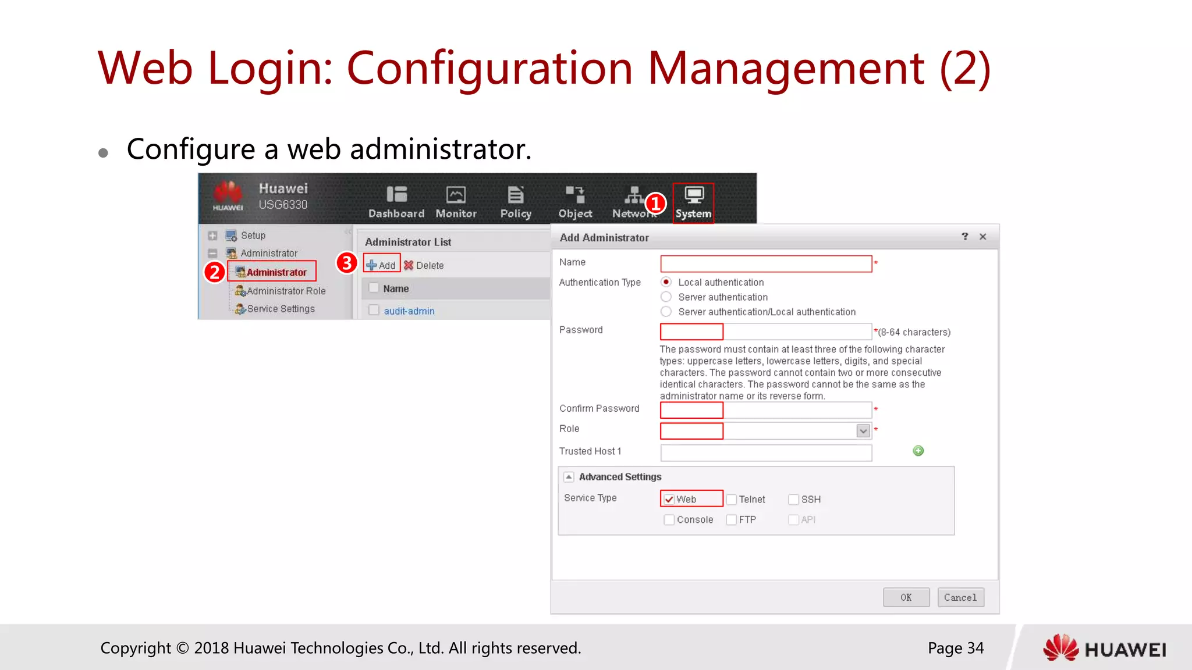Confirm with the OK button
The image size is (1192, 670).
pos(906,597)
